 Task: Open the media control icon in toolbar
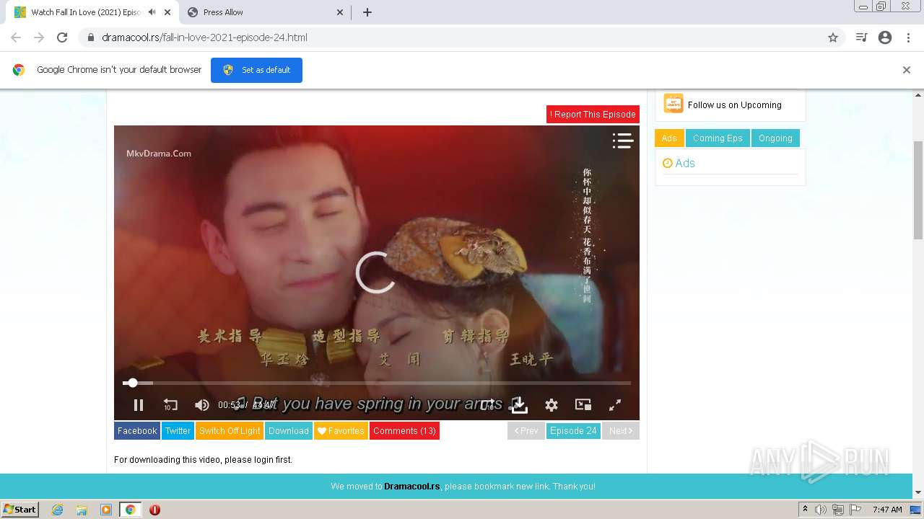tap(861, 37)
